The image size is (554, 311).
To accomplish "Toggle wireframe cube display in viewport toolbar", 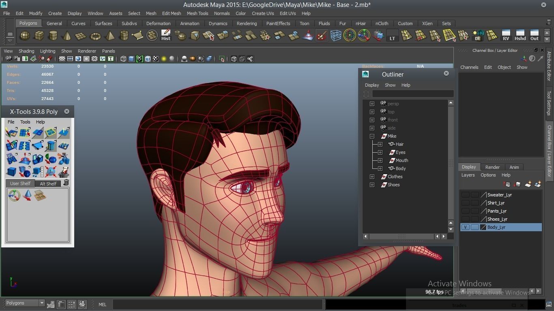I will pos(123,59).
